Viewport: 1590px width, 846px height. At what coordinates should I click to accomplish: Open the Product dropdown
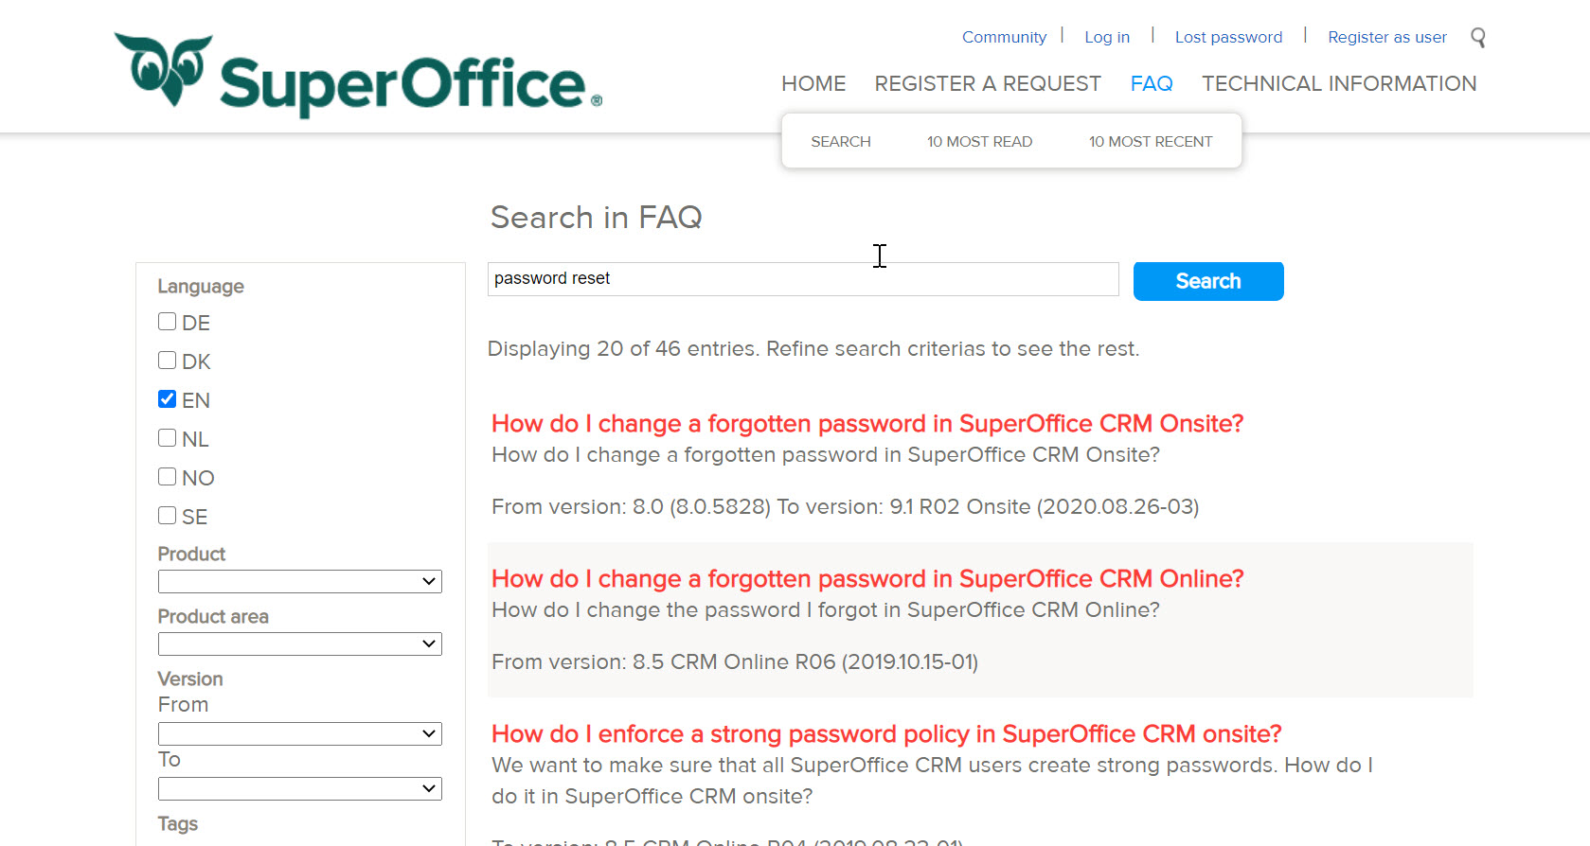coord(299,581)
